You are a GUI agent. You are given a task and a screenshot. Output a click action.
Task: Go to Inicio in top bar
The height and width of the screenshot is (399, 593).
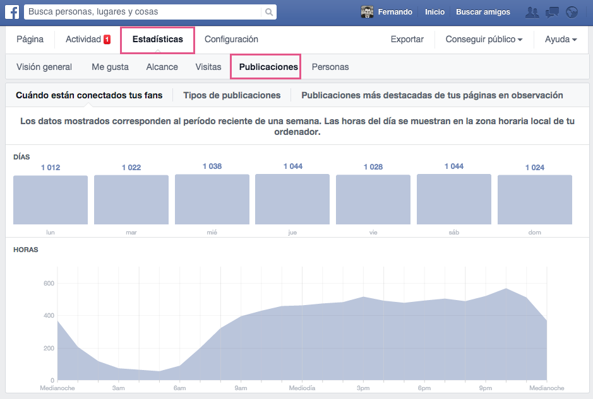point(434,12)
